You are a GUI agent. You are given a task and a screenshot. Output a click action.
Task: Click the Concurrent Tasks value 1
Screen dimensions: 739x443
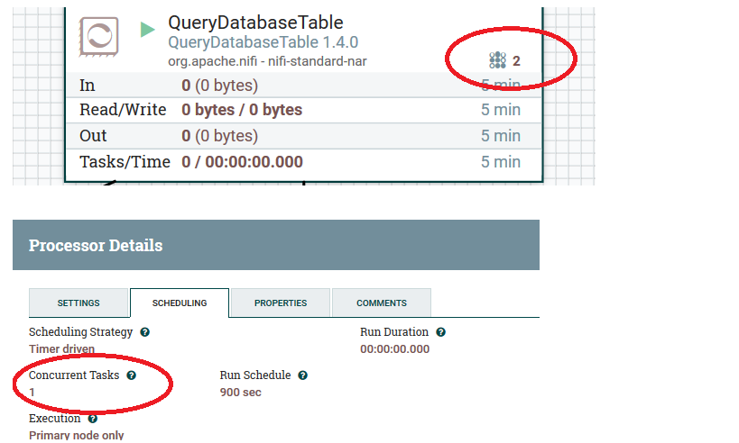click(32, 393)
